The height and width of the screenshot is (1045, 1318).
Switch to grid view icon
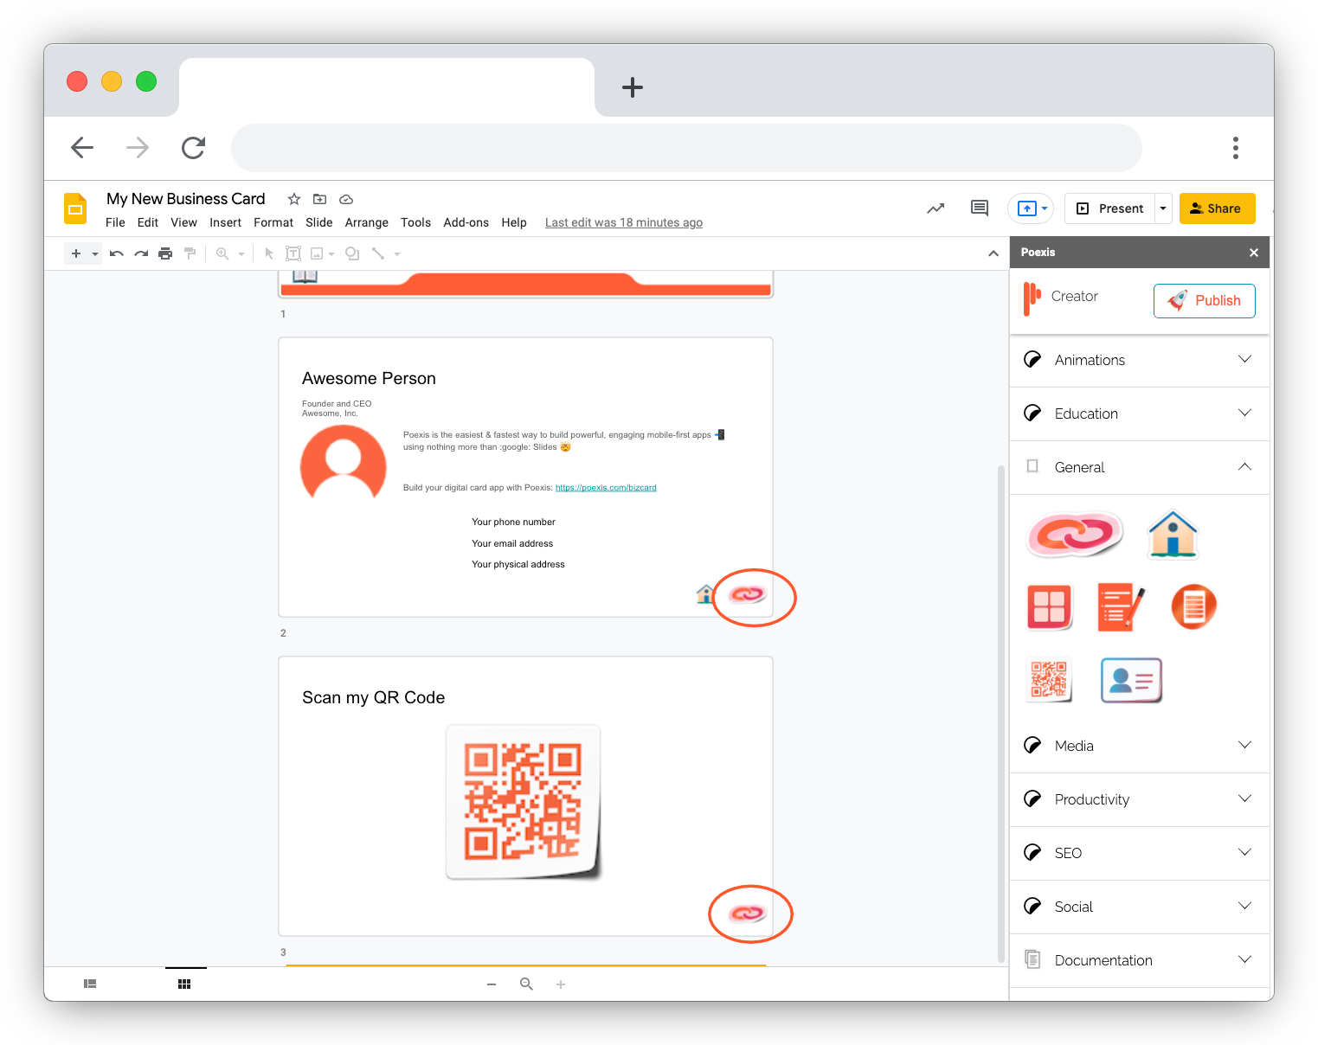[184, 984]
